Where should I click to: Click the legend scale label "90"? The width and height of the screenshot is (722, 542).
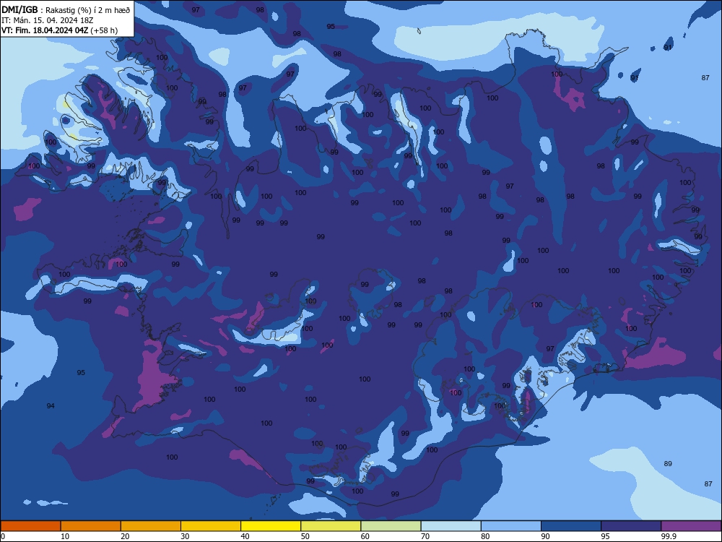pyautogui.click(x=545, y=536)
